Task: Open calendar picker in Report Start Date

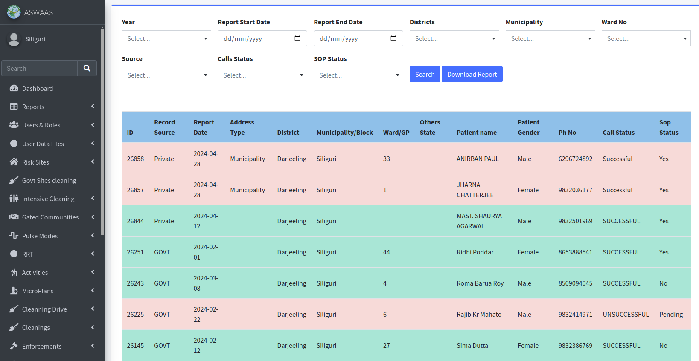Action: [297, 38]
